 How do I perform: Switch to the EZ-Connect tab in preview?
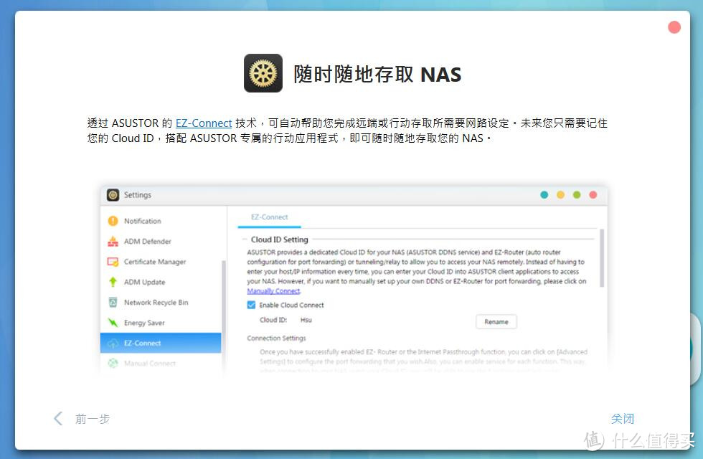[270, 217]
